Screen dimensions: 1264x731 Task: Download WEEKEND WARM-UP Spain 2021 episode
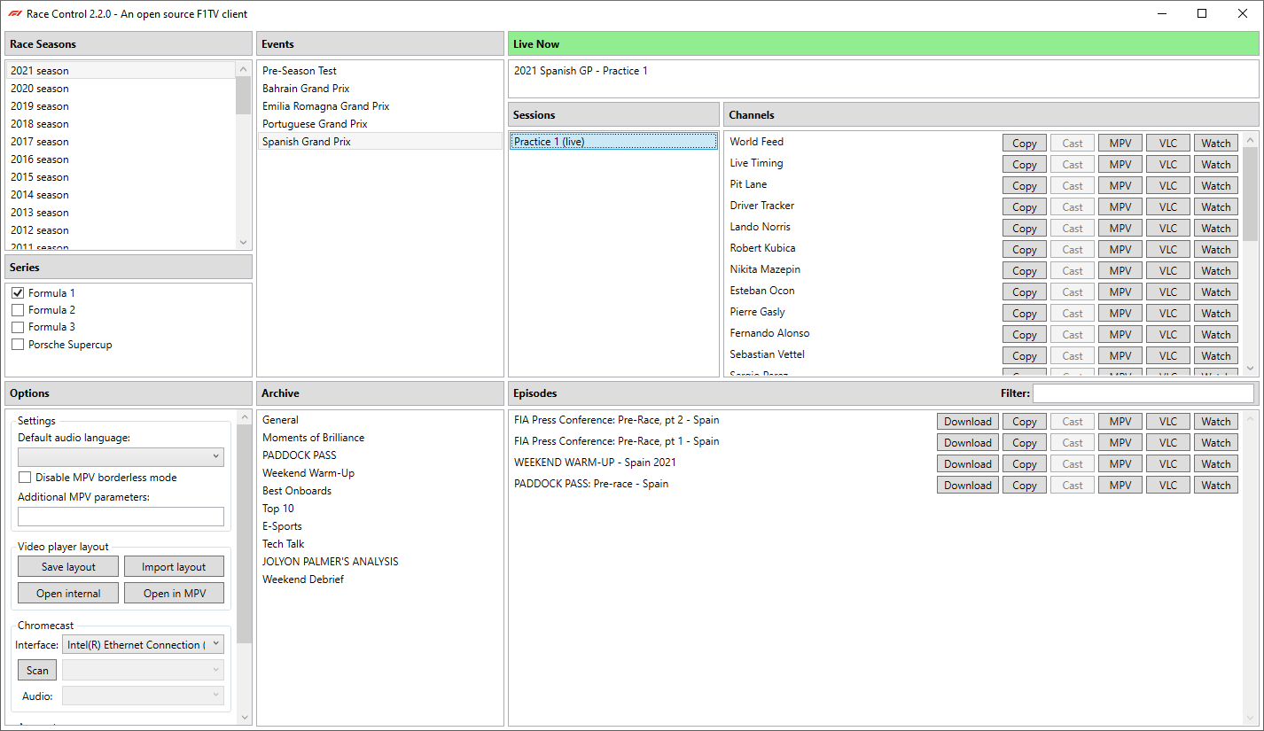[968, 464]
